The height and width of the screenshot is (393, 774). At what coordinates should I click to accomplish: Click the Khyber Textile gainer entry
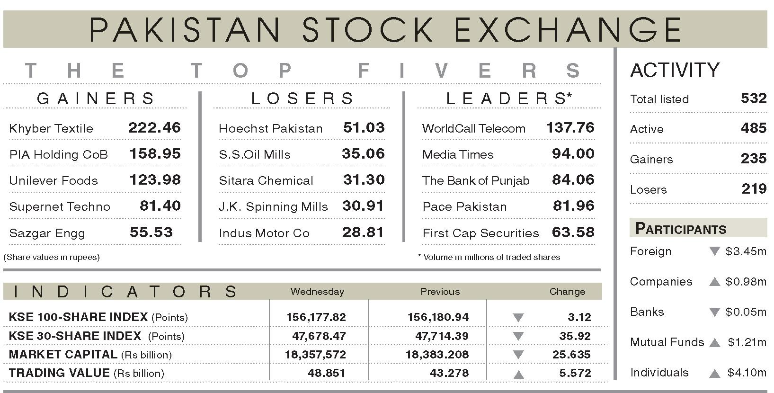pyautogui.click(x=95, y=128)
